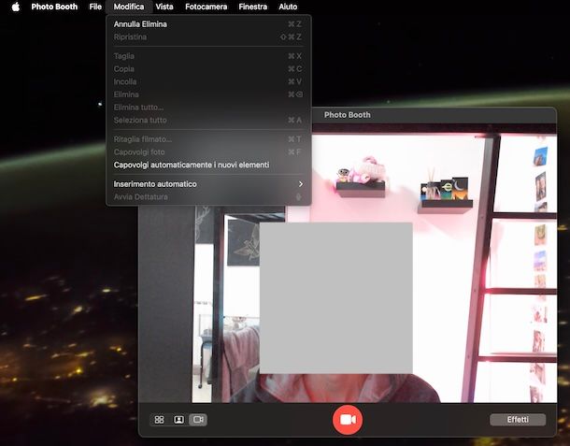
Task: Open the Photo Booth app menu
Action: [54, 7]
